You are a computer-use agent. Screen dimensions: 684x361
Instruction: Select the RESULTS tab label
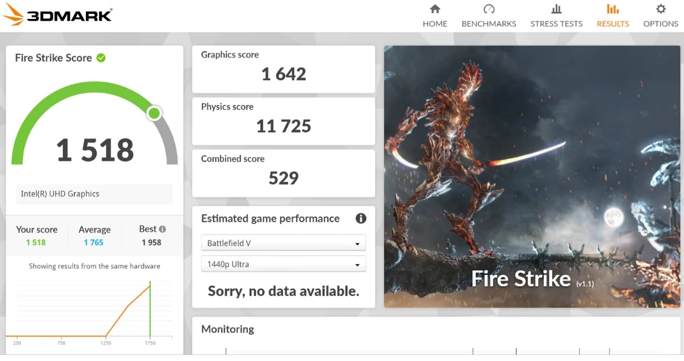(x=613, y=24)
